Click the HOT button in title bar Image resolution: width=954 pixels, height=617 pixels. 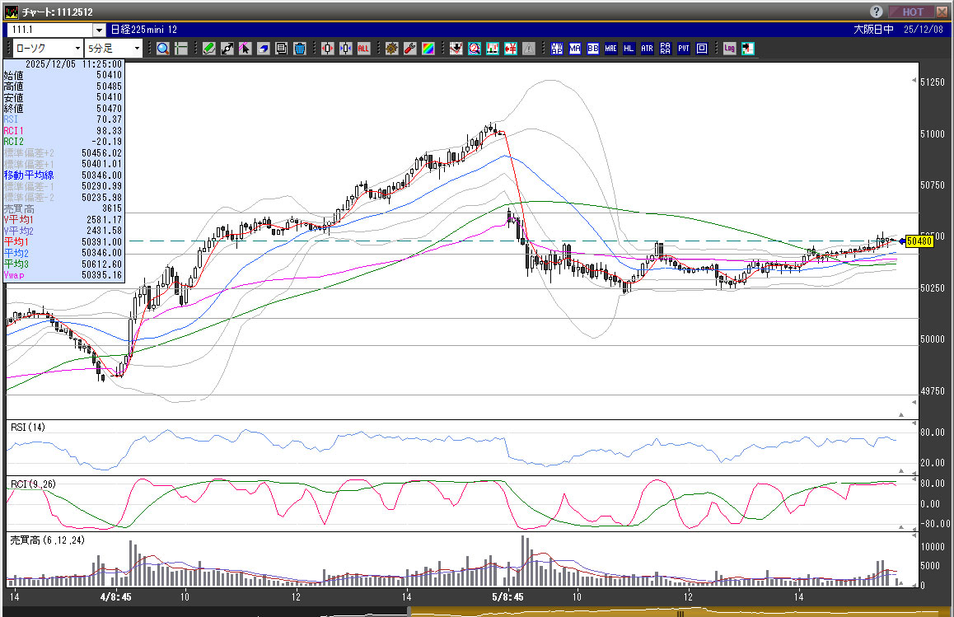coord(912,12)
